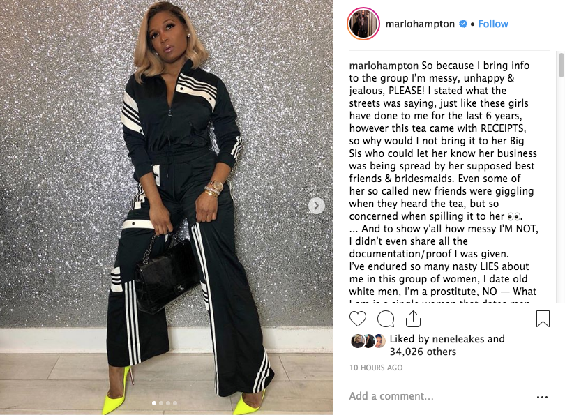Image resolution: width=565 pixels, height=415 pixels.
Task: Select the second carousel dot indicator
Action: (x=161, y=403)
